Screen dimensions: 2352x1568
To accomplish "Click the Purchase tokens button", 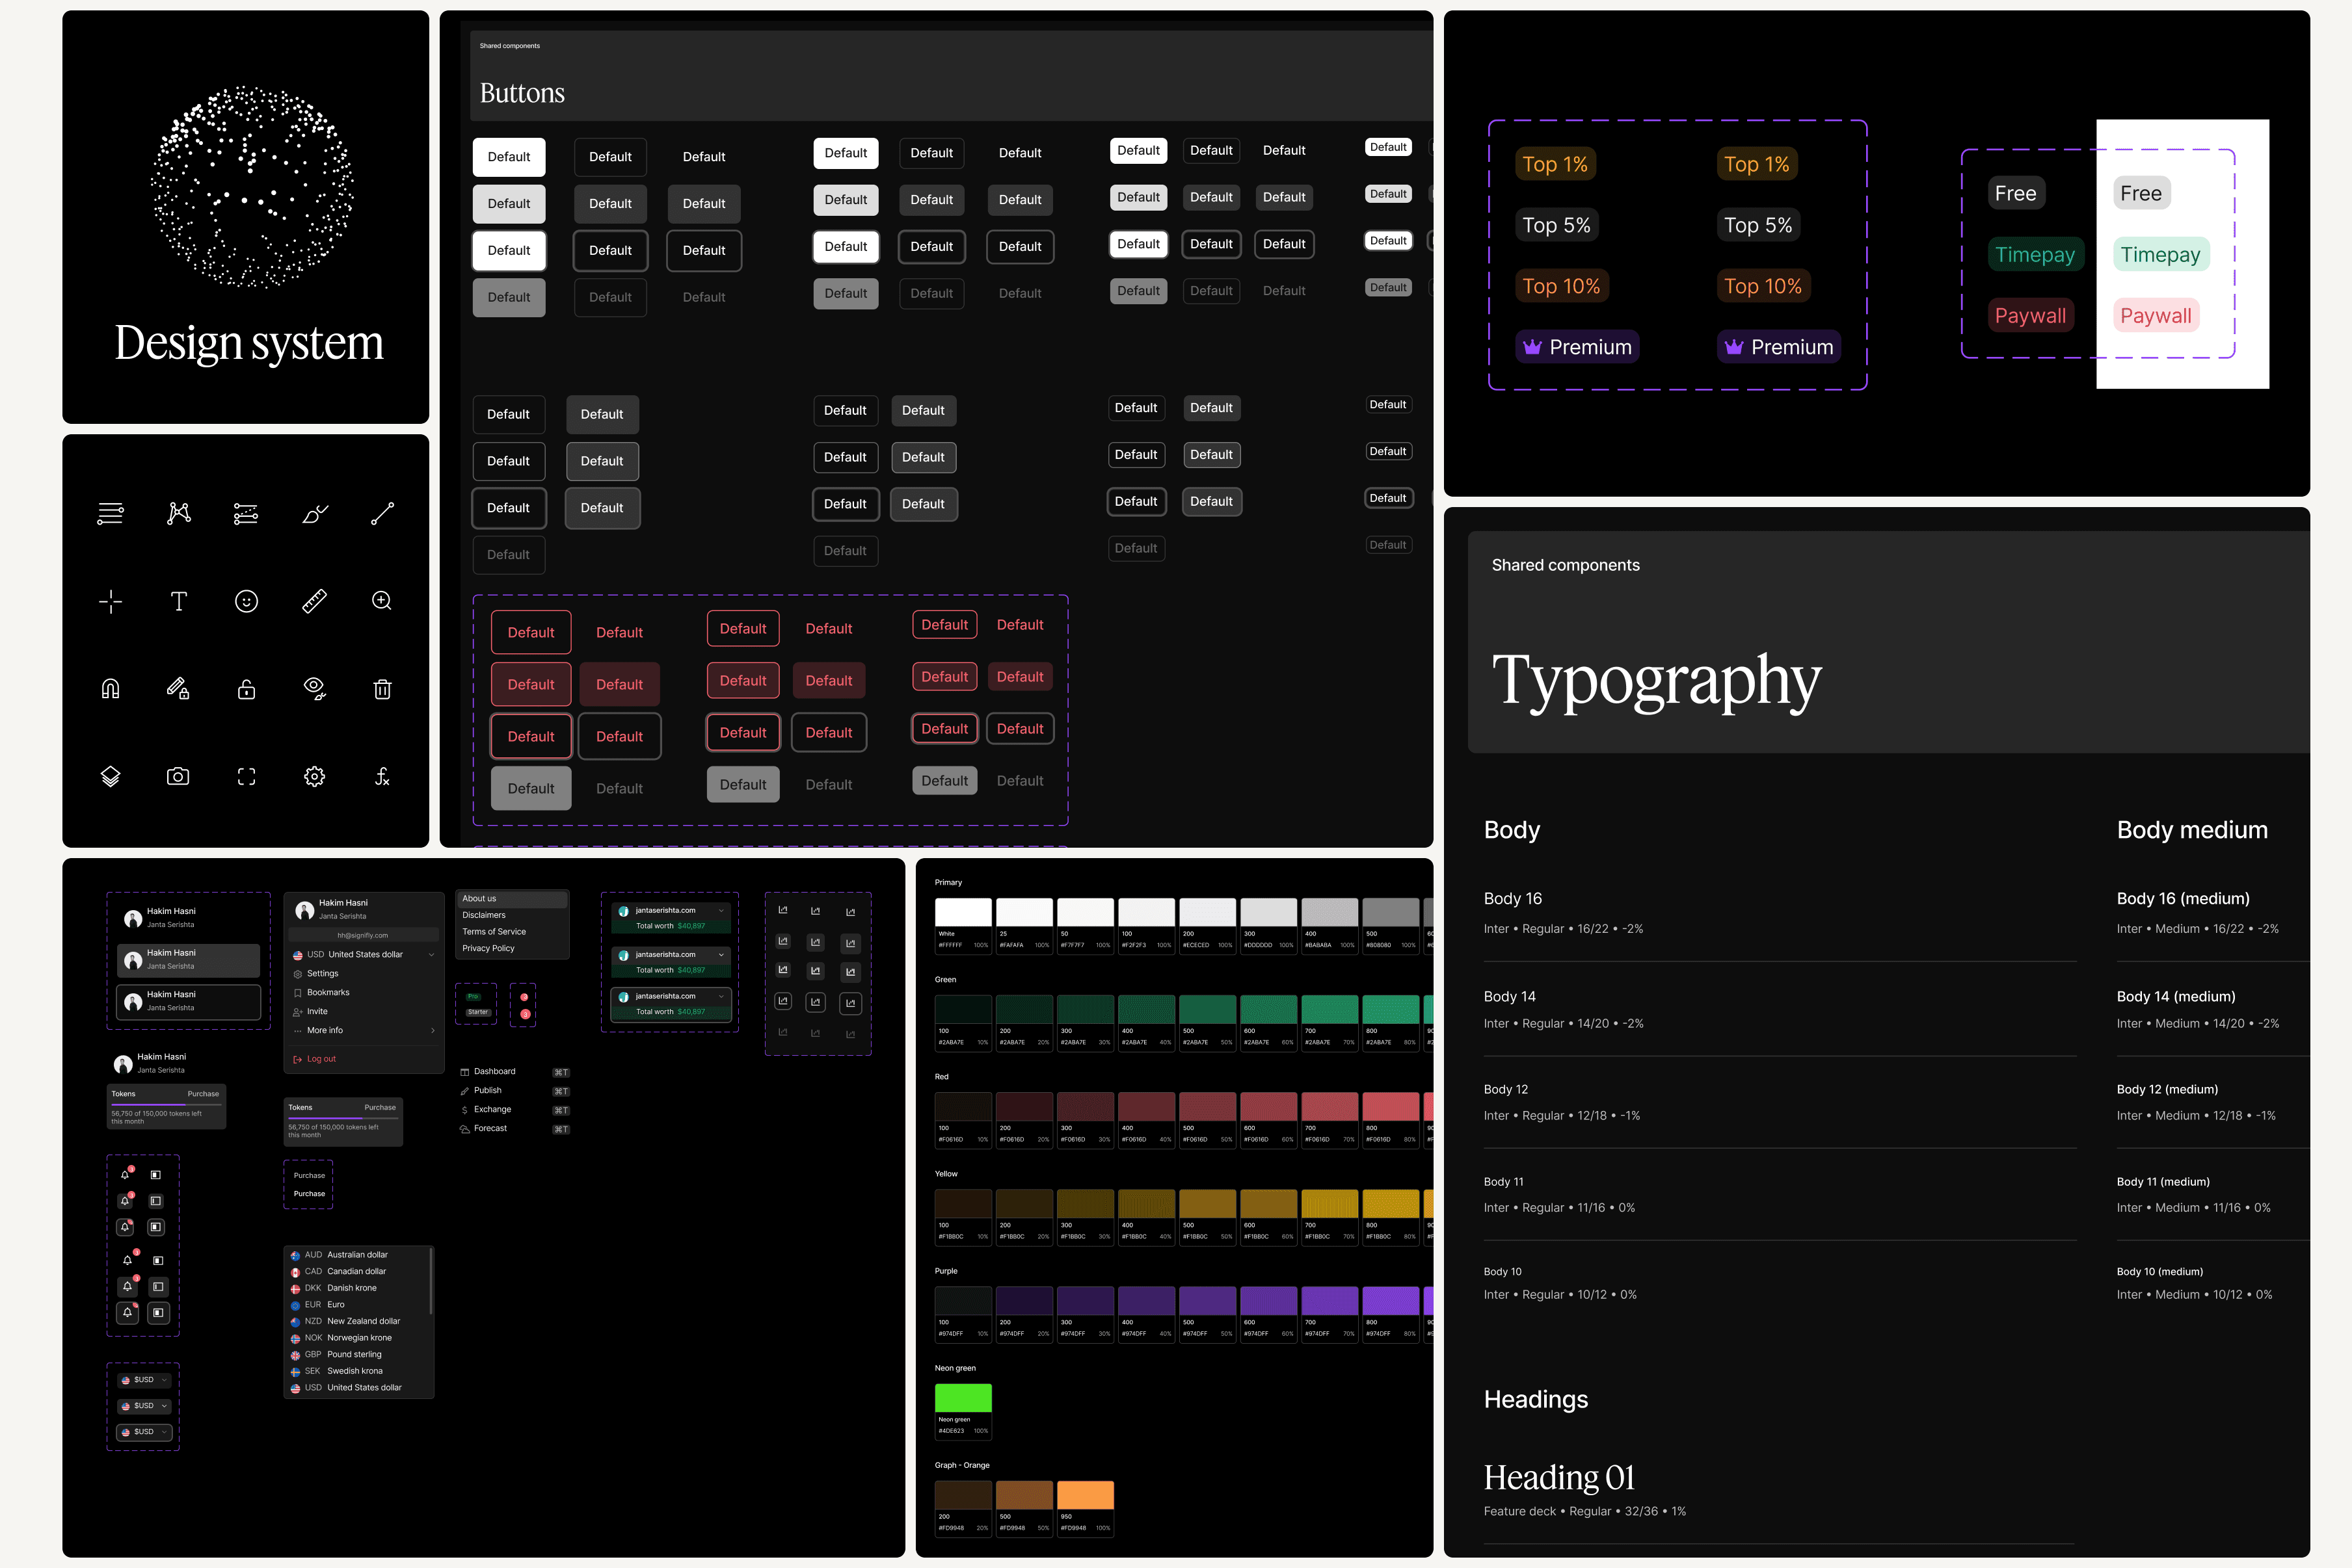I will click(204, 1093).
